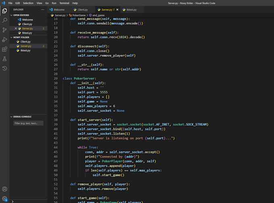Click the 'def start_server(self):' line
This screenshot has height=203, width=274.
pos(91,120)
